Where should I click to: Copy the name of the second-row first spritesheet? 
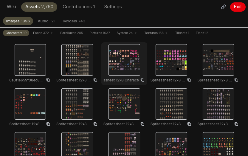48,124
